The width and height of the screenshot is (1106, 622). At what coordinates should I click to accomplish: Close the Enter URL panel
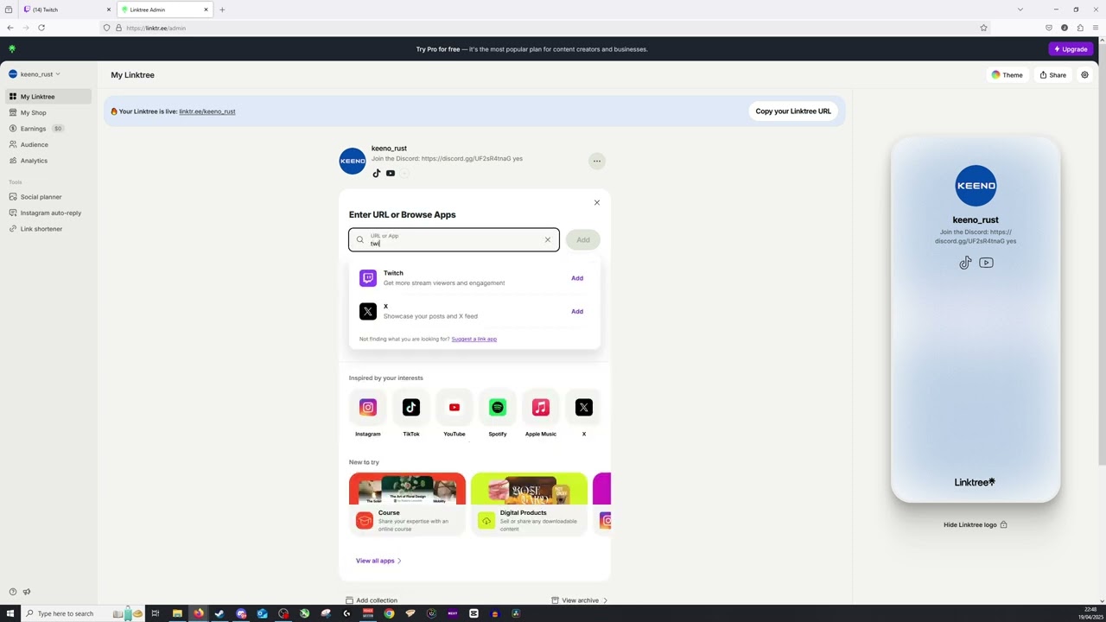point(596,202)
